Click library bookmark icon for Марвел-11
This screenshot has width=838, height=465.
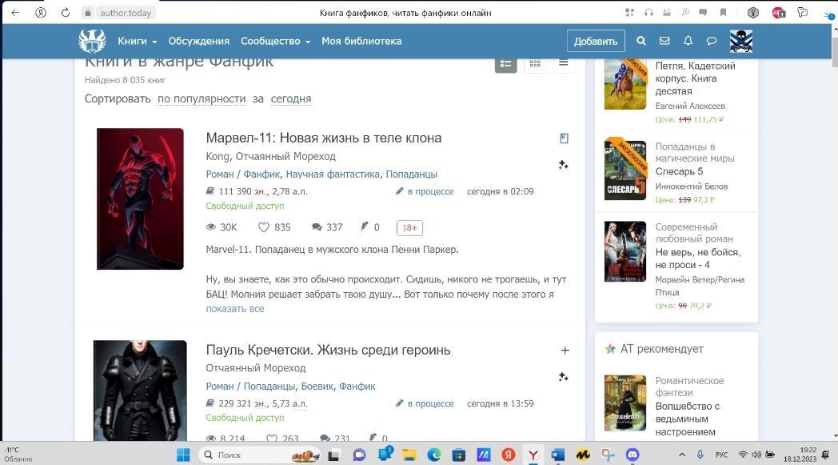click(564, 138)
